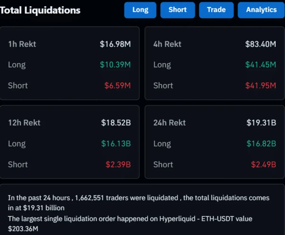
Task: Click the 1h Rekt card
Action: point(70,62)
